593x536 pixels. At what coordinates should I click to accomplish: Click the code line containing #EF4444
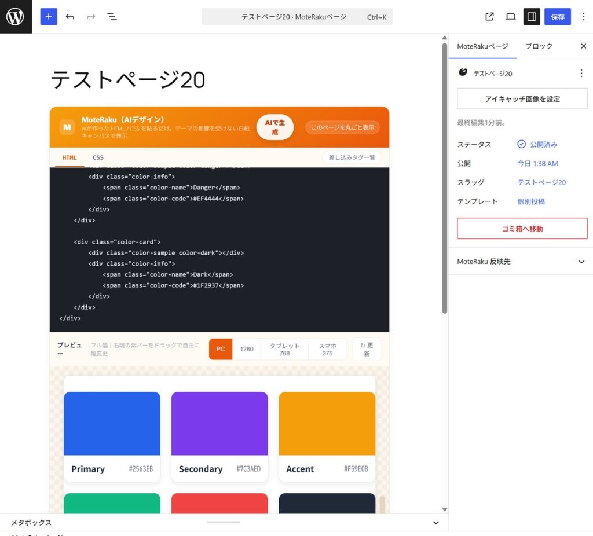point(173,199)
